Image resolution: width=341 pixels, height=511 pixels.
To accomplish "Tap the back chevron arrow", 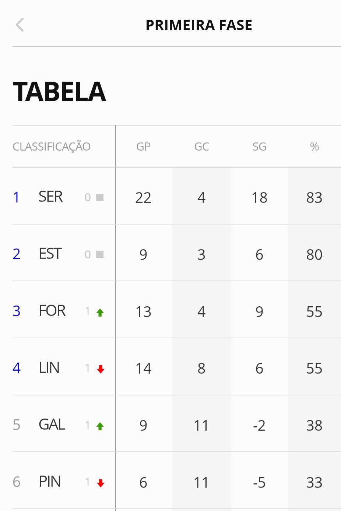I will [20, 25].
